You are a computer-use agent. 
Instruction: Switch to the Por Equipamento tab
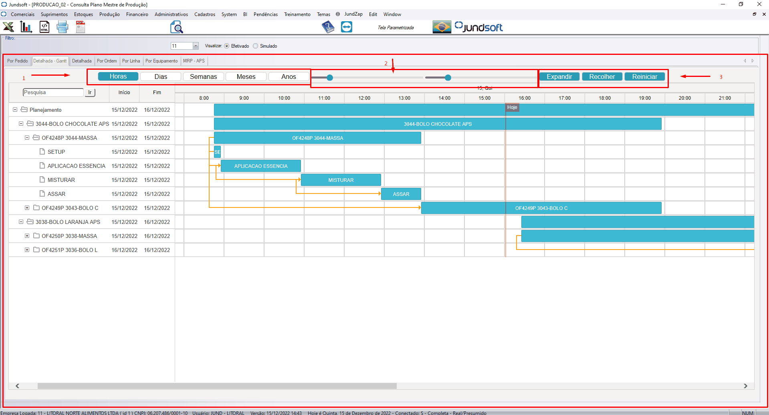[x=161, y=61]
